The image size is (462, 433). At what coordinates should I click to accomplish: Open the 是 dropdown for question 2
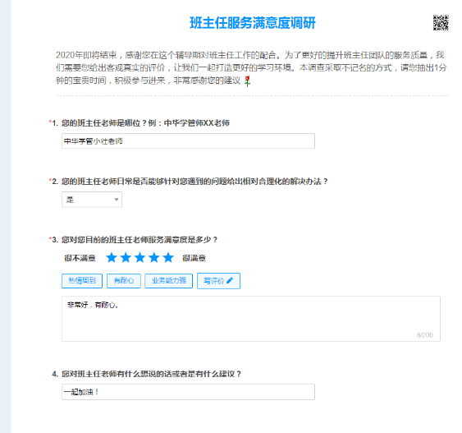click(92, 200)
